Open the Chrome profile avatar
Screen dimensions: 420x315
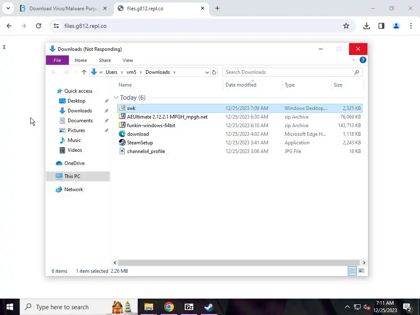396,26
